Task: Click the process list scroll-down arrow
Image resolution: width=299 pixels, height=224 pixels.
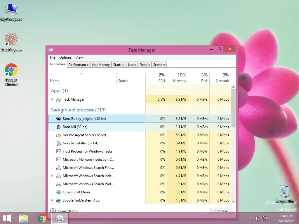Action: pos(233,201)
